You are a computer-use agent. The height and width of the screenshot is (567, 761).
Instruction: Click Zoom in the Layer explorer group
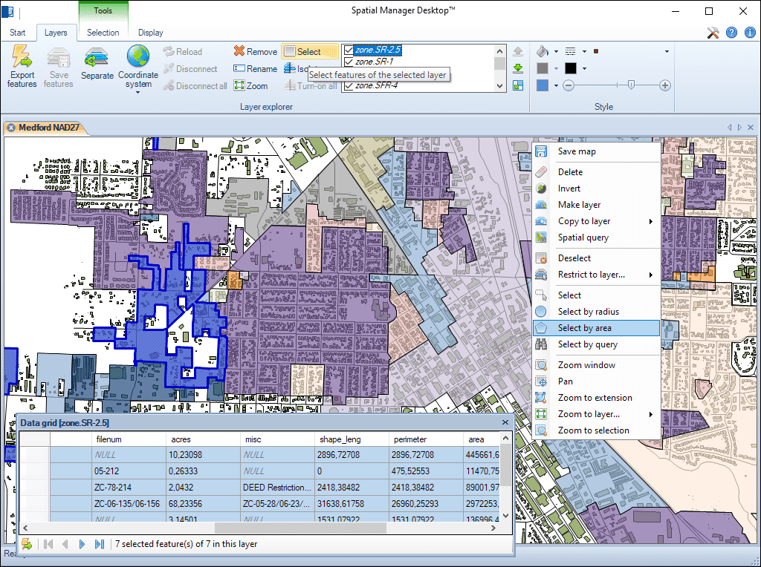pyautogui.click(x=250, y=86)
